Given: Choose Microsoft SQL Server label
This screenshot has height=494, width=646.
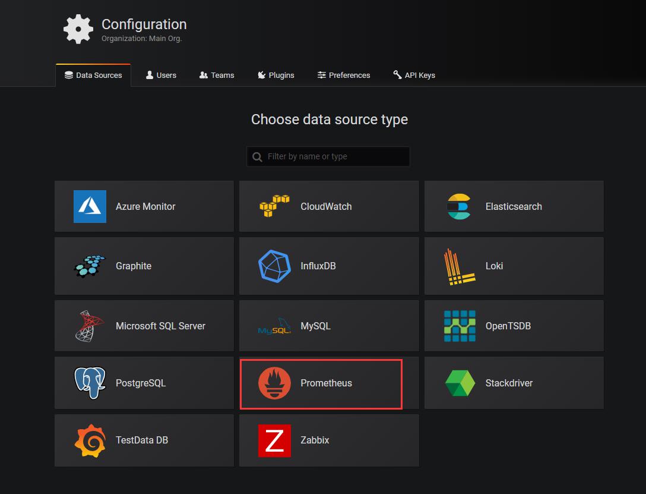Looking at the screenshot, I should click(161, 326).
